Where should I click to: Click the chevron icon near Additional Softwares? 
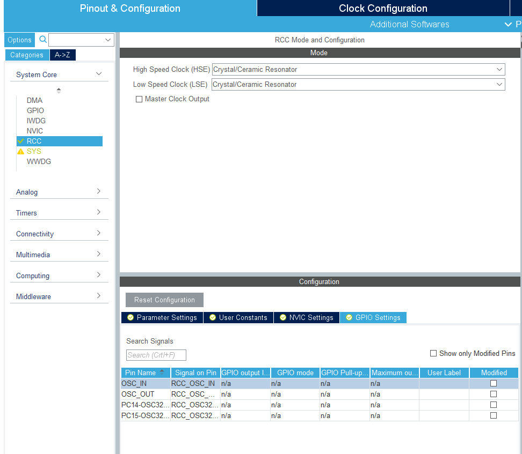pos(508,24)
